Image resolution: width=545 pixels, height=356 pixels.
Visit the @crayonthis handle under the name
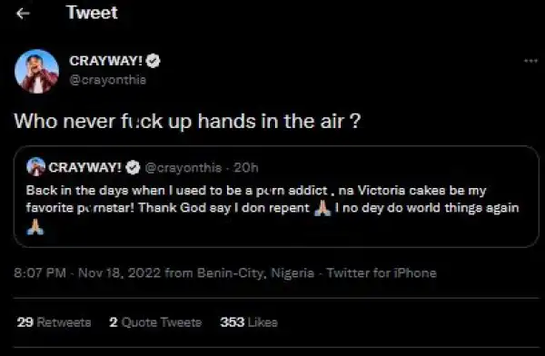pos(108,80)
